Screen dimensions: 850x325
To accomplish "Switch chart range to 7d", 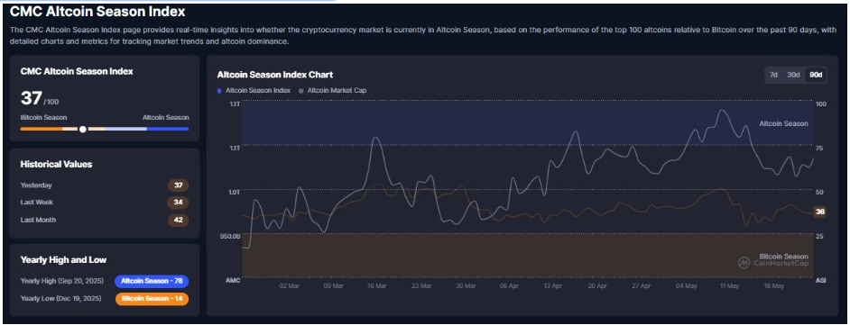I will click(773, 75).
